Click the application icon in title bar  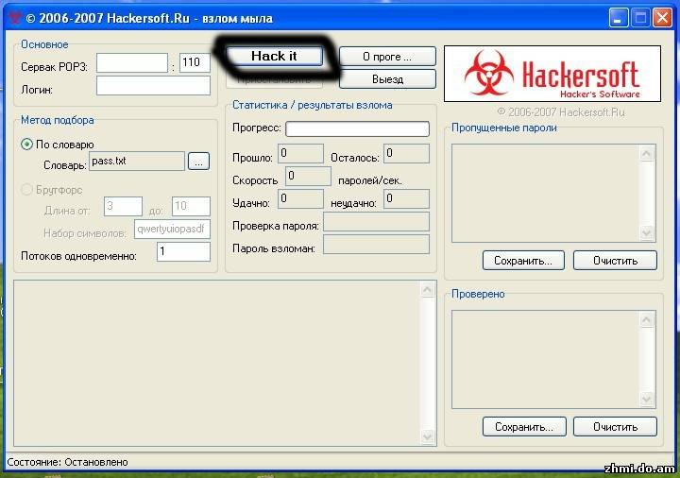[x=15, y=18]
